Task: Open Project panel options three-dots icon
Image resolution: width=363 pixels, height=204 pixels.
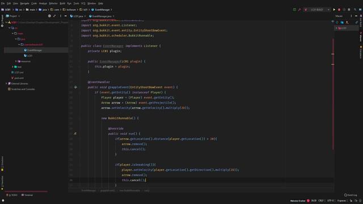Action: [61, 16]
